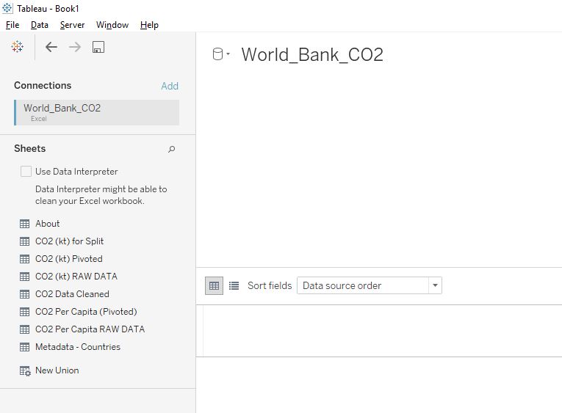
Task: Select the Metadata - Countries sheet
Action: pyautogui.click(x=78, y=347)
